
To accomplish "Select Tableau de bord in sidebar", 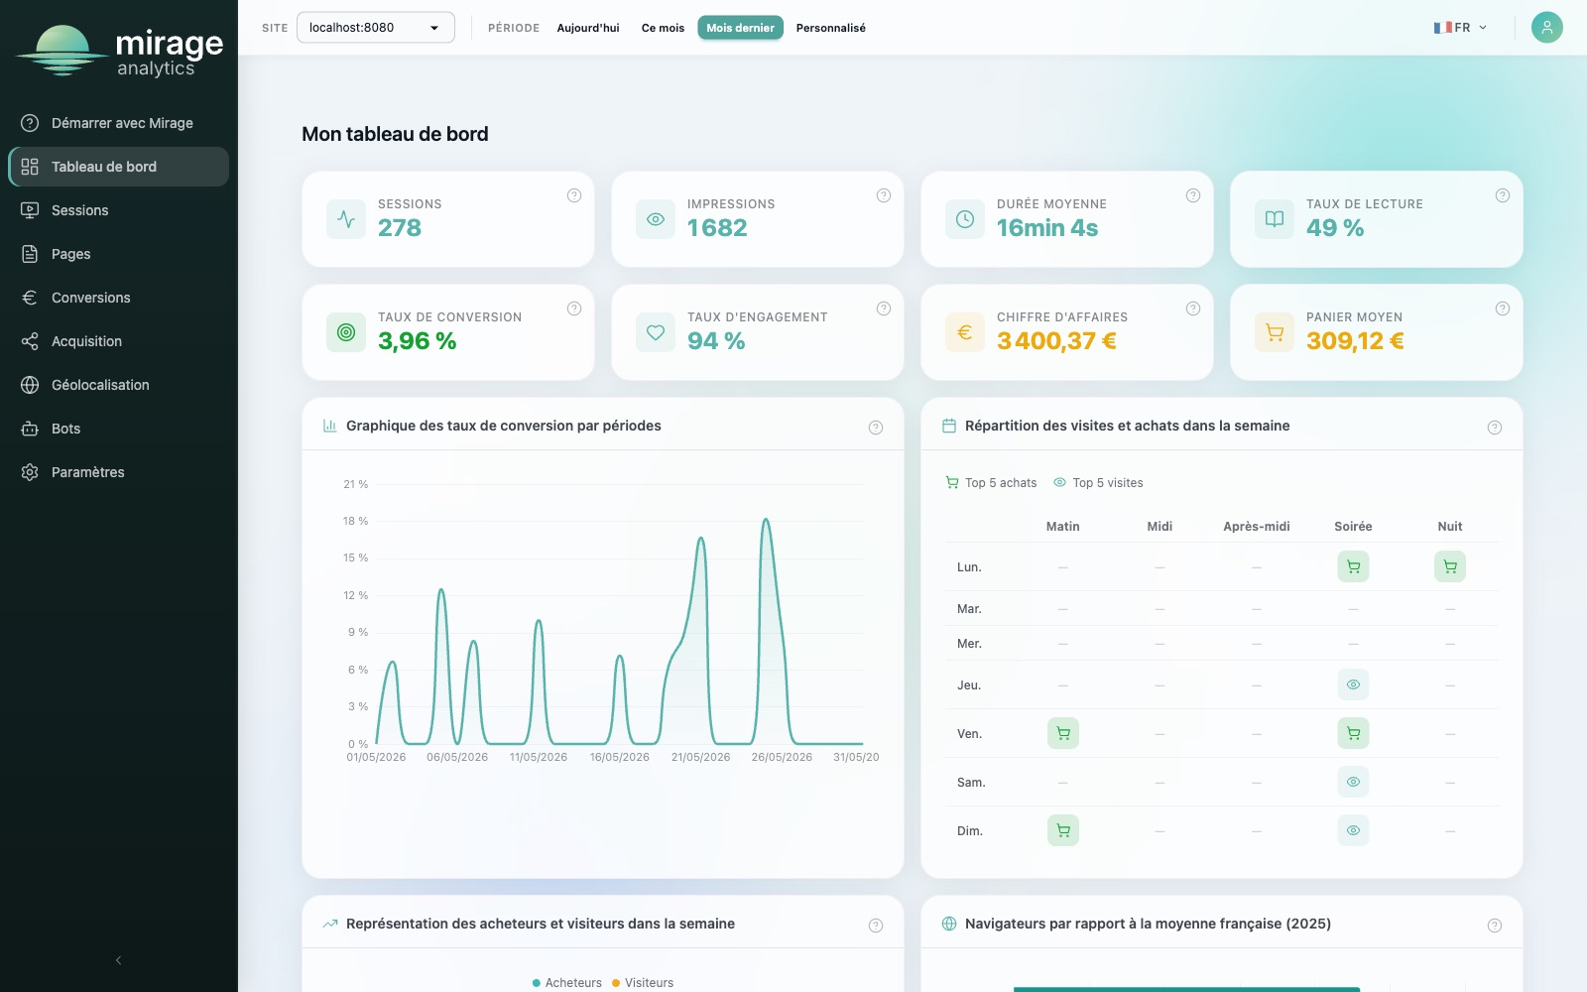I will 119,167.
